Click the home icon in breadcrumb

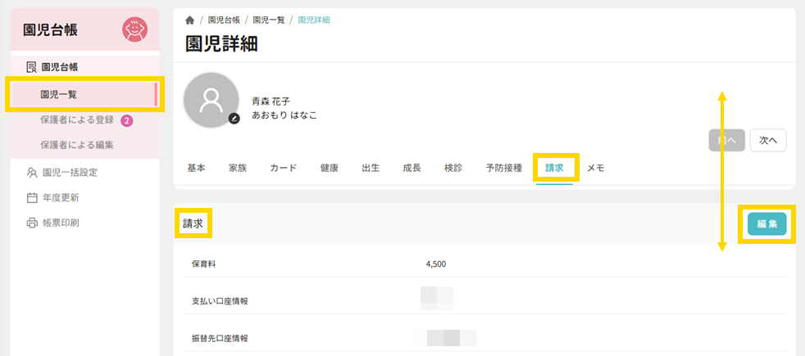pyautogui.click(x=190, y=20)
